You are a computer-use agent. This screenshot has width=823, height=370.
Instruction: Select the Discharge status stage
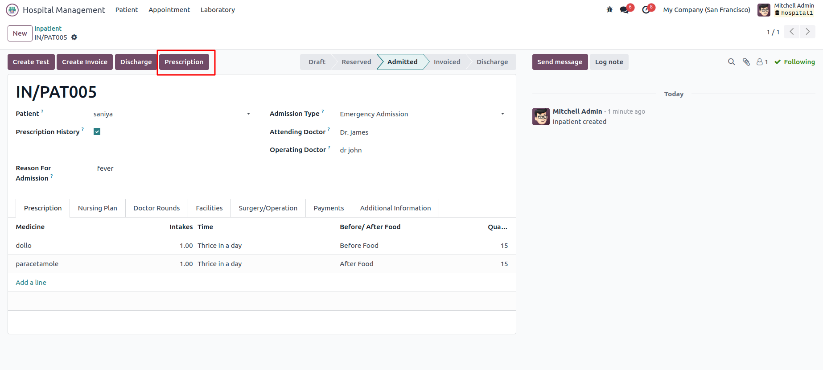tap(492, 62)
